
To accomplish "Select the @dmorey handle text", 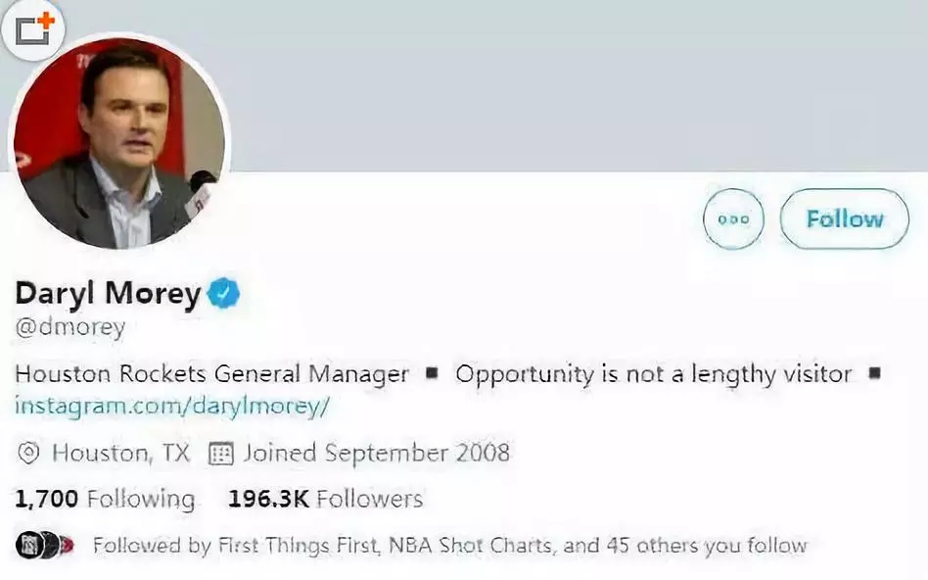I will (70, 327).
